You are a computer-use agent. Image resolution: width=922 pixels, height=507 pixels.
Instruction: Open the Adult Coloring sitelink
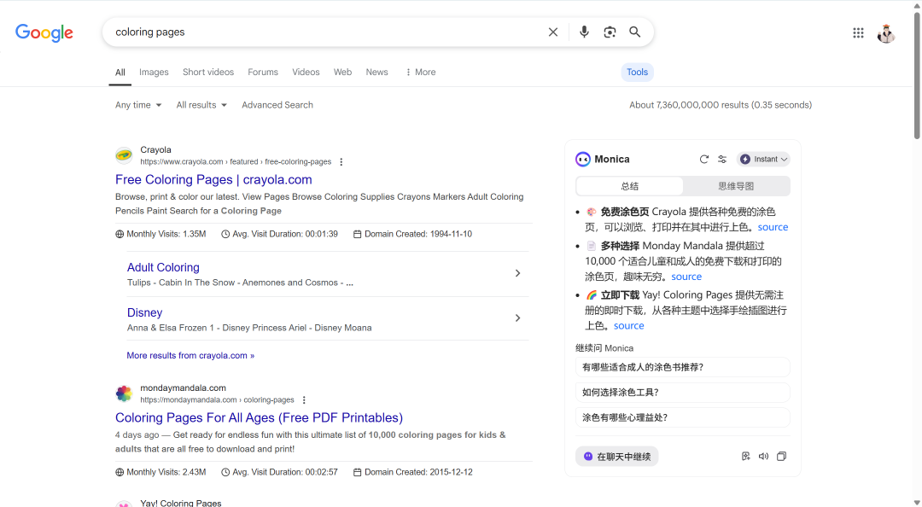[x=163, y=267]
